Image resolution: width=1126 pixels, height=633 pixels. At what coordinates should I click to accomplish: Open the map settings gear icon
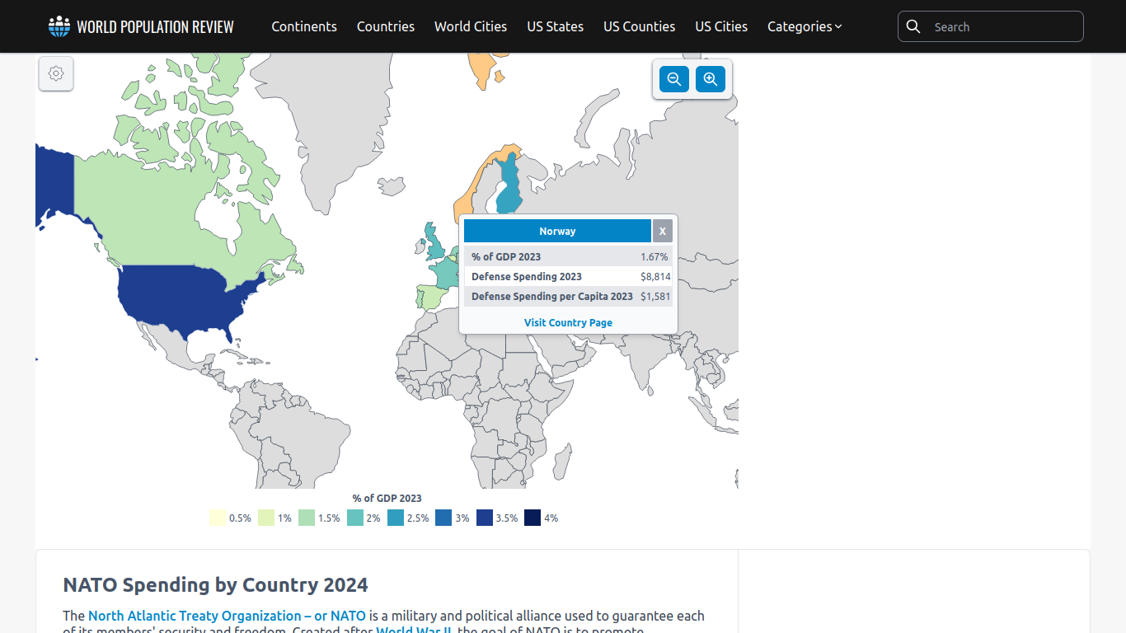coord(56,73)
